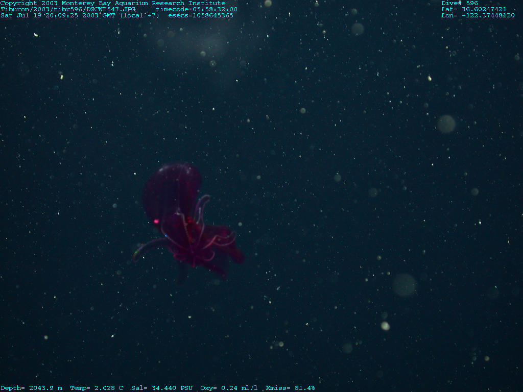Click the DSCN2547.JPG file path text
Image resolution: width=523 pixels, height=392 pixels.
68,9
